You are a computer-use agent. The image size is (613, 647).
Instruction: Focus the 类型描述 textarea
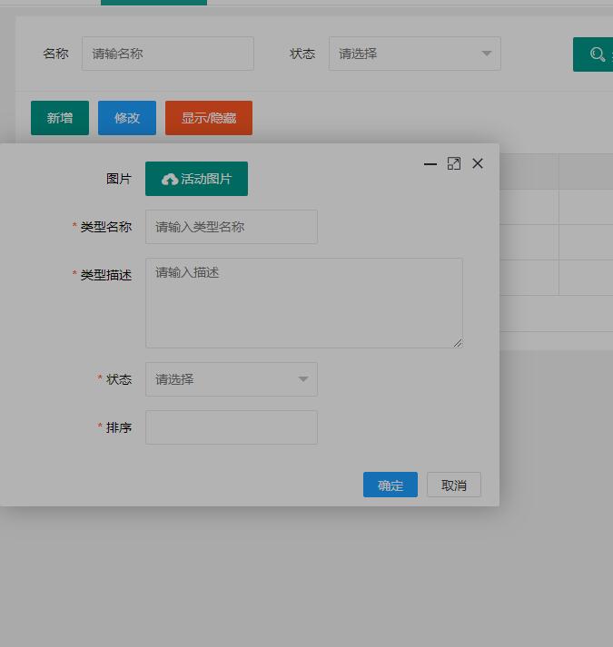pos(304,303)
